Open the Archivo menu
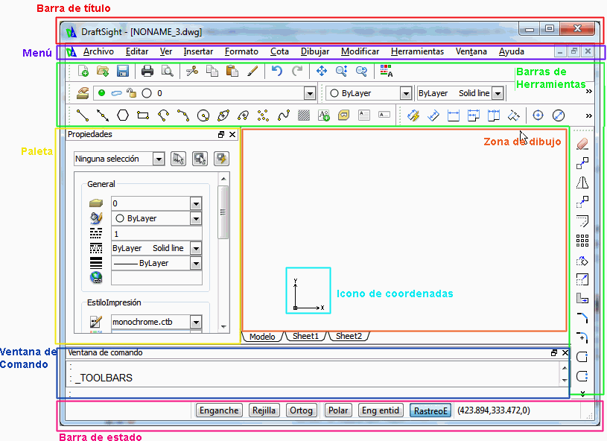The width and height of the screenshot is (607, 441). click(98, 51)
